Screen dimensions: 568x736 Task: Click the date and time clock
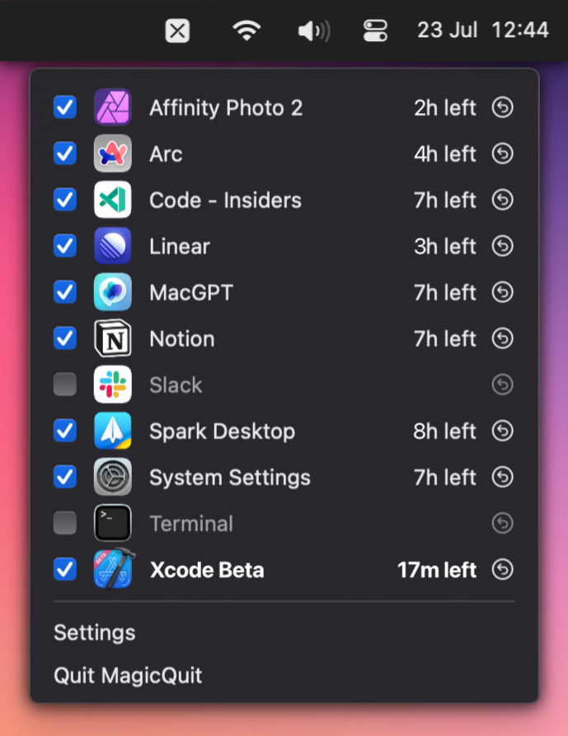click(482, 31)
